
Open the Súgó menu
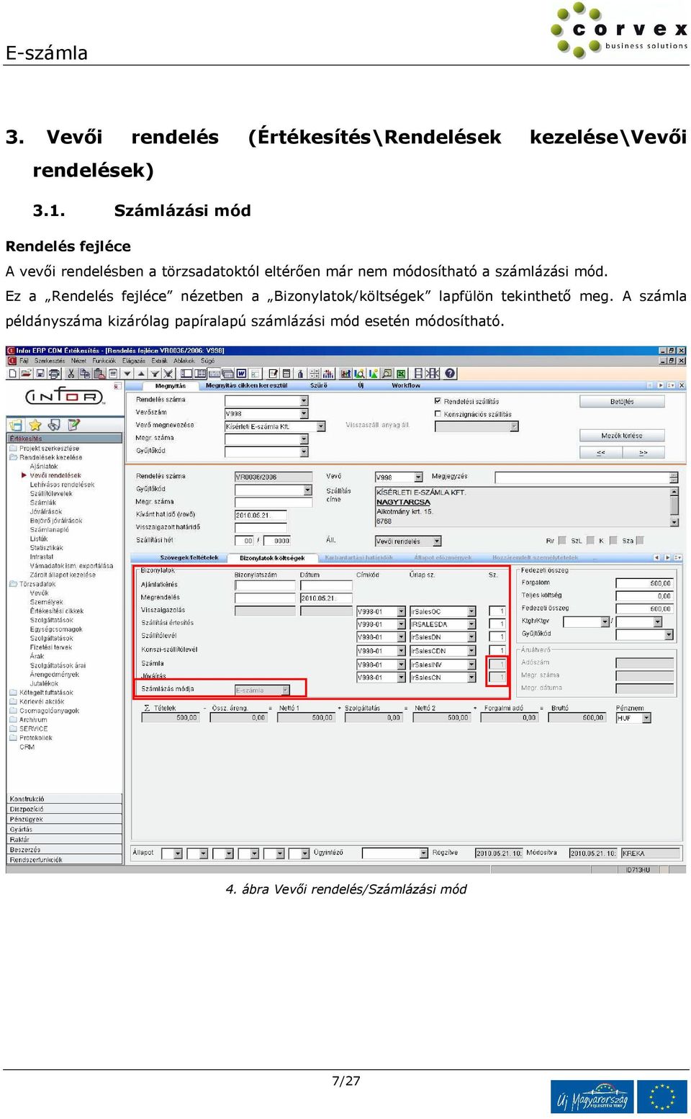tap(207, 361)
